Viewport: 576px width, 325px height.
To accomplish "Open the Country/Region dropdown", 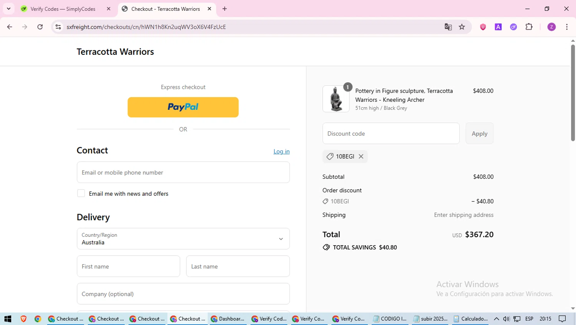I will pyautogui.click(x=183, y=239).
